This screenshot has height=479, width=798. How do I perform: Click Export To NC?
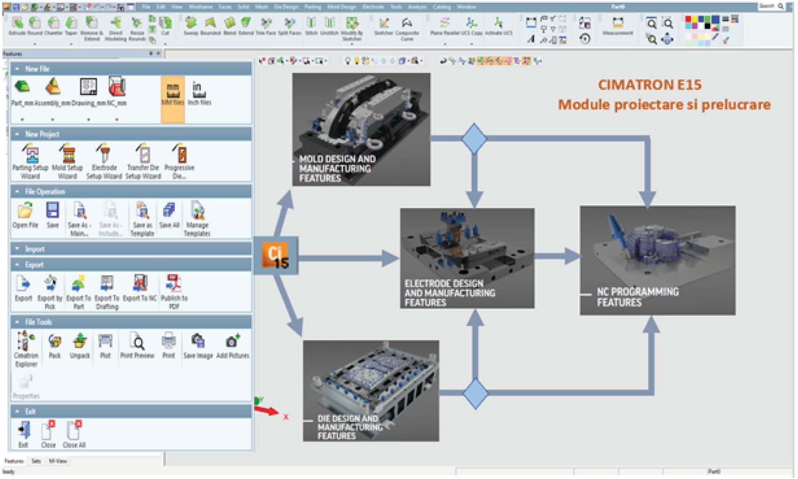click(140, 287)
